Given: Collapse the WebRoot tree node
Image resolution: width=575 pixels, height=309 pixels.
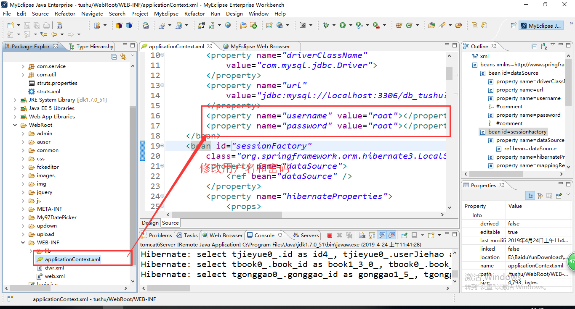Looking at the screenshot, I should 15,125.
